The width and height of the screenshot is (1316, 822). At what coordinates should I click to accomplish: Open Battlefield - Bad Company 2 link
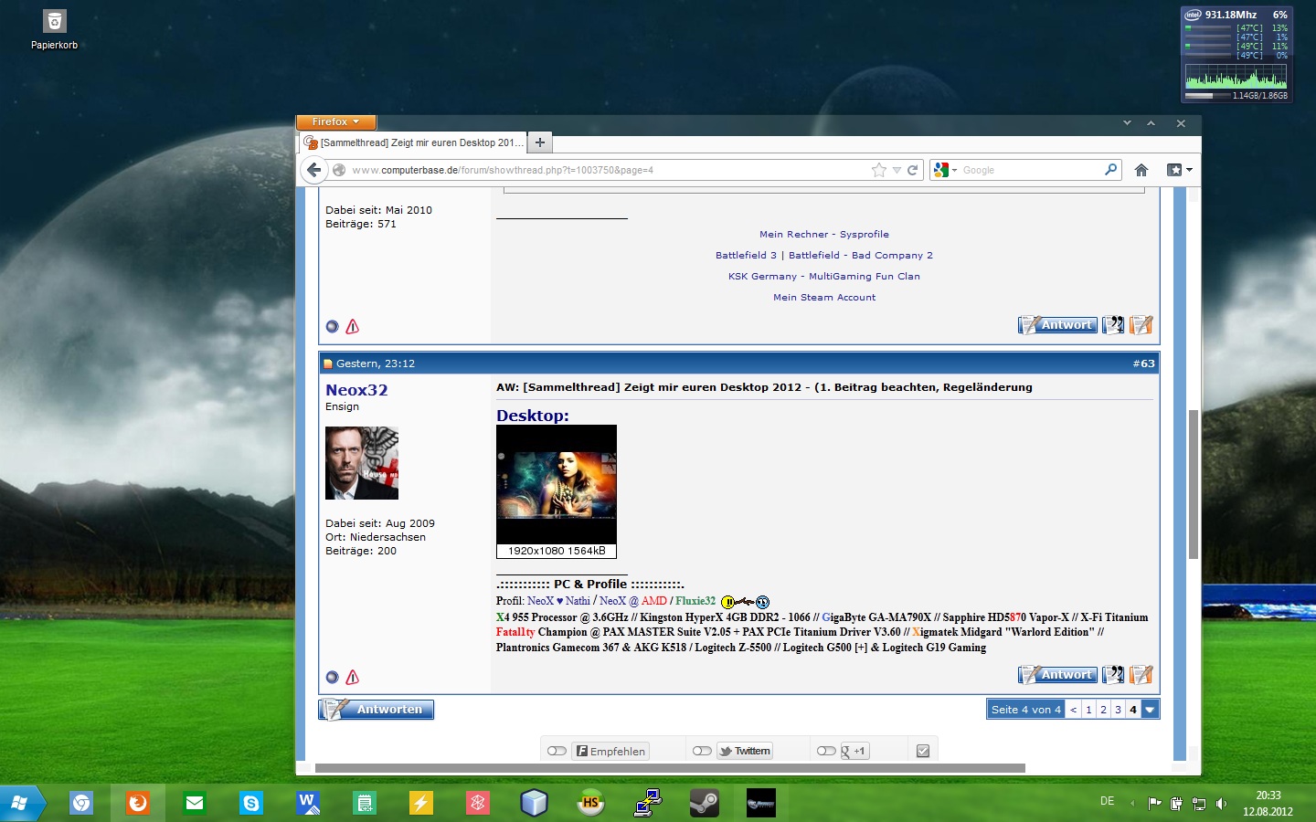pos(861,256)
